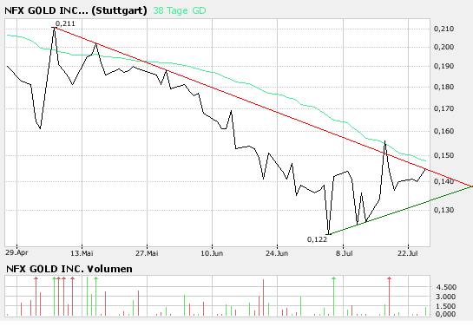Click the 0,122 low price annotation

(x=317, y=239)
